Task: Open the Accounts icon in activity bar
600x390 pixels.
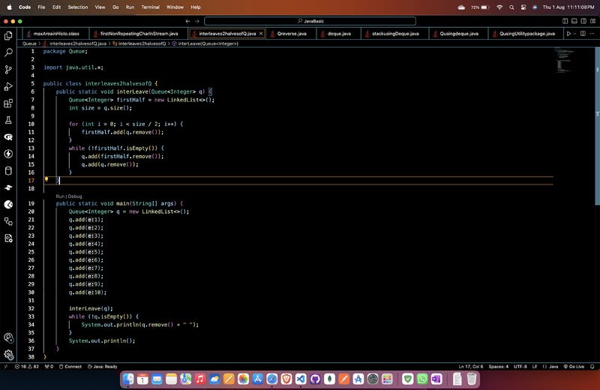Action: point(8,338)
